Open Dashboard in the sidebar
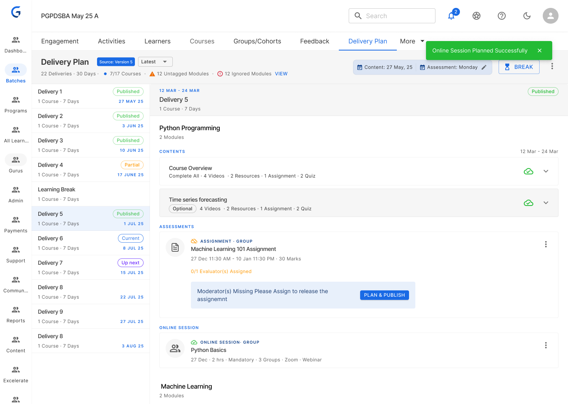The width and height of the screenshot is (568, 404). coord(16,45)
